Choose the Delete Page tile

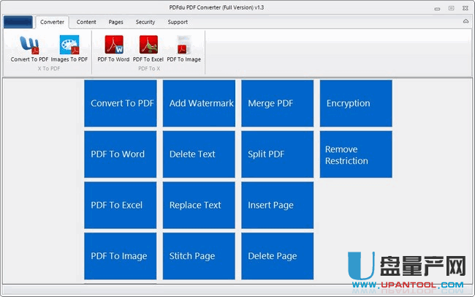(277, 256)
